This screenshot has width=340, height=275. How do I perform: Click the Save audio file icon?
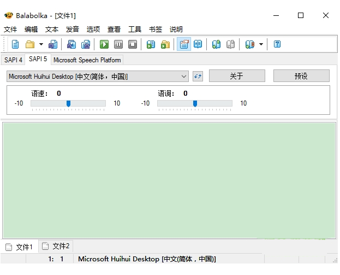coord(71,44)
